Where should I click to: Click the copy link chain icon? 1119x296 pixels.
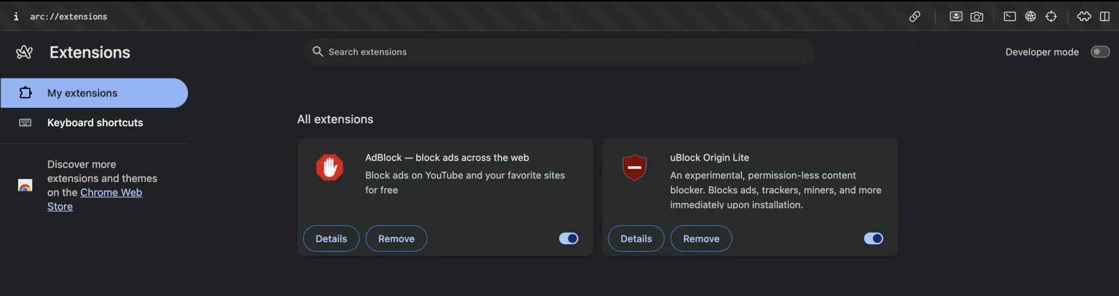pos(914,16)
